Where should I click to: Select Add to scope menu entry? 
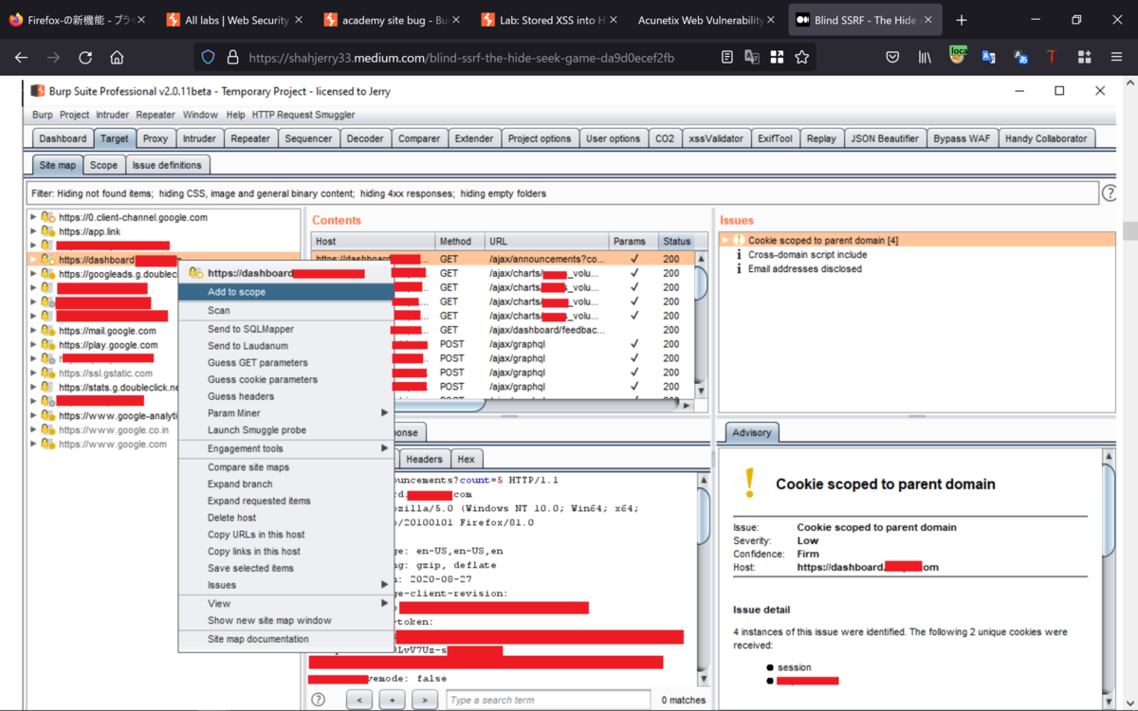click(286, 292)
